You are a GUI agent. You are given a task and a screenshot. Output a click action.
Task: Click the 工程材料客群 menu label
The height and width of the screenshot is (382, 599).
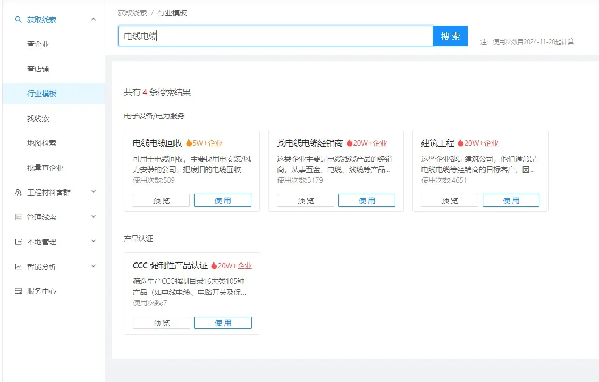click(49, 192)
